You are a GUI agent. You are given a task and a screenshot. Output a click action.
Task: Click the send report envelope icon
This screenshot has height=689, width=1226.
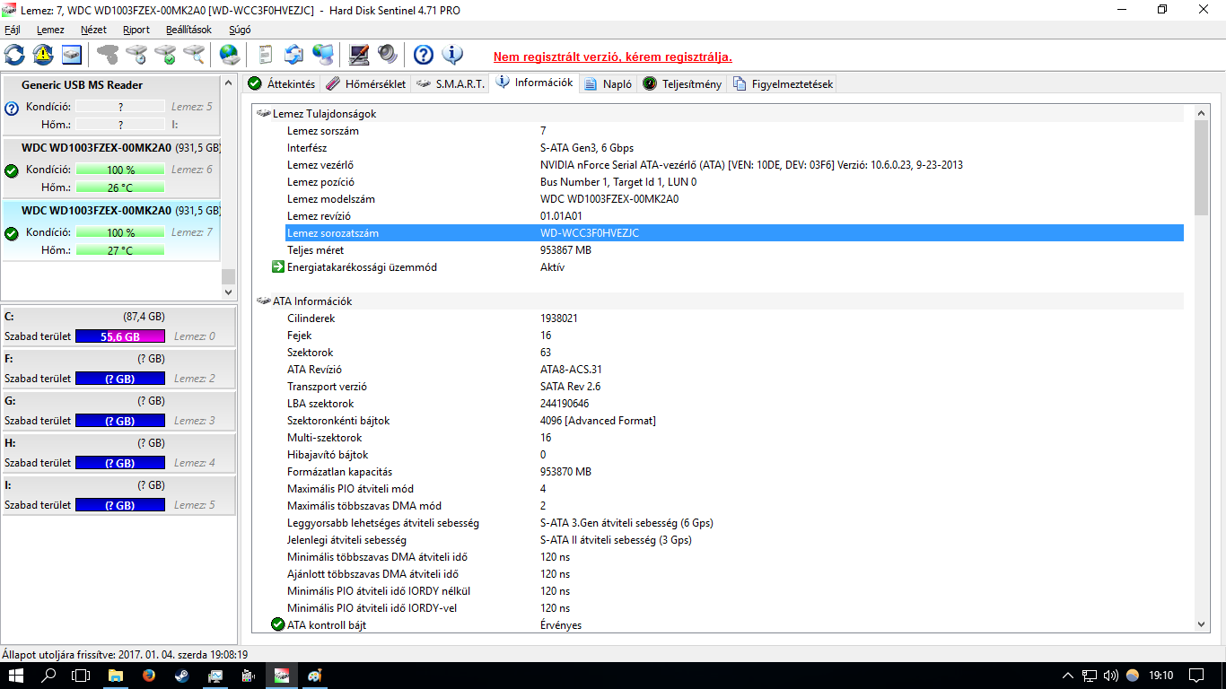(294, 54)
